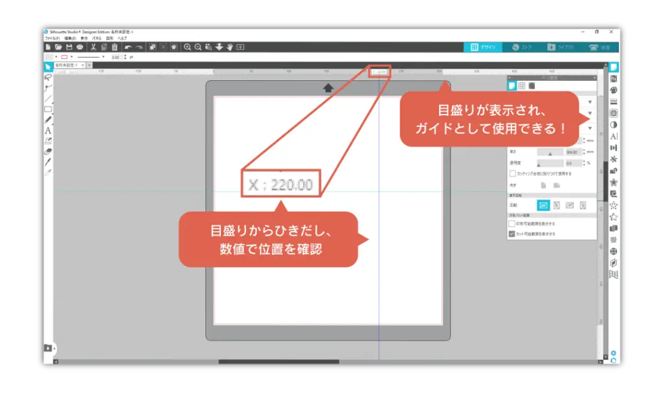Enable カッティング台紙に貼り付けて使用する checkbox
The height and width of the screenshot is (393, 663).
point(513,174)
